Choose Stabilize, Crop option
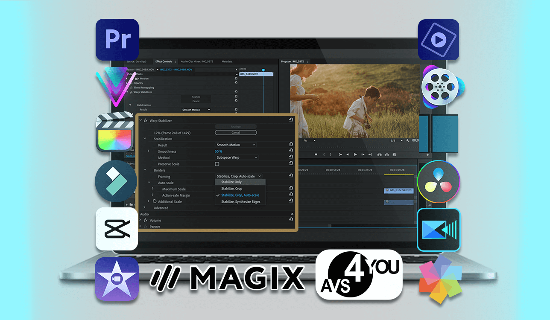Screen dimensions: 550x320 point(240,189)
